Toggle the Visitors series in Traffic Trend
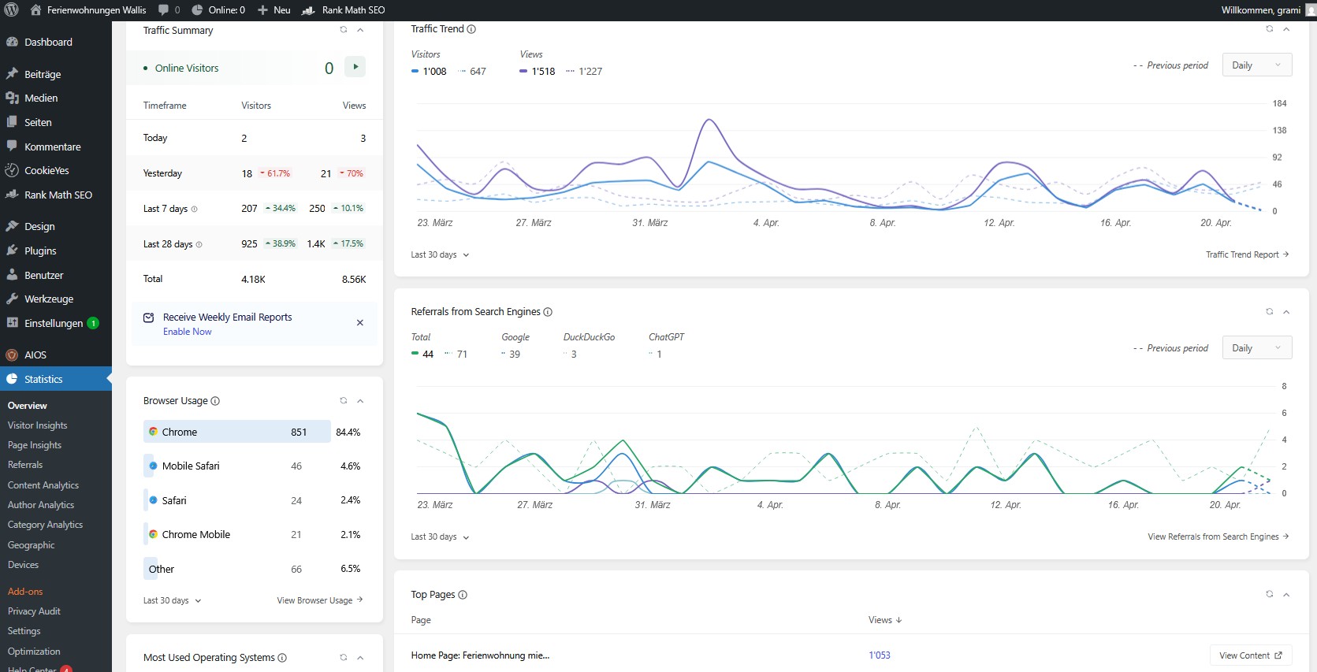1317x672 pixels. [429, 72]
